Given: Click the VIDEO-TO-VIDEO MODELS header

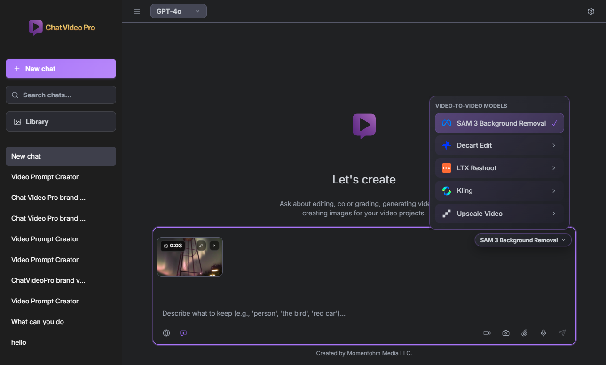Looking at the screenshot, I should (471, 106).
